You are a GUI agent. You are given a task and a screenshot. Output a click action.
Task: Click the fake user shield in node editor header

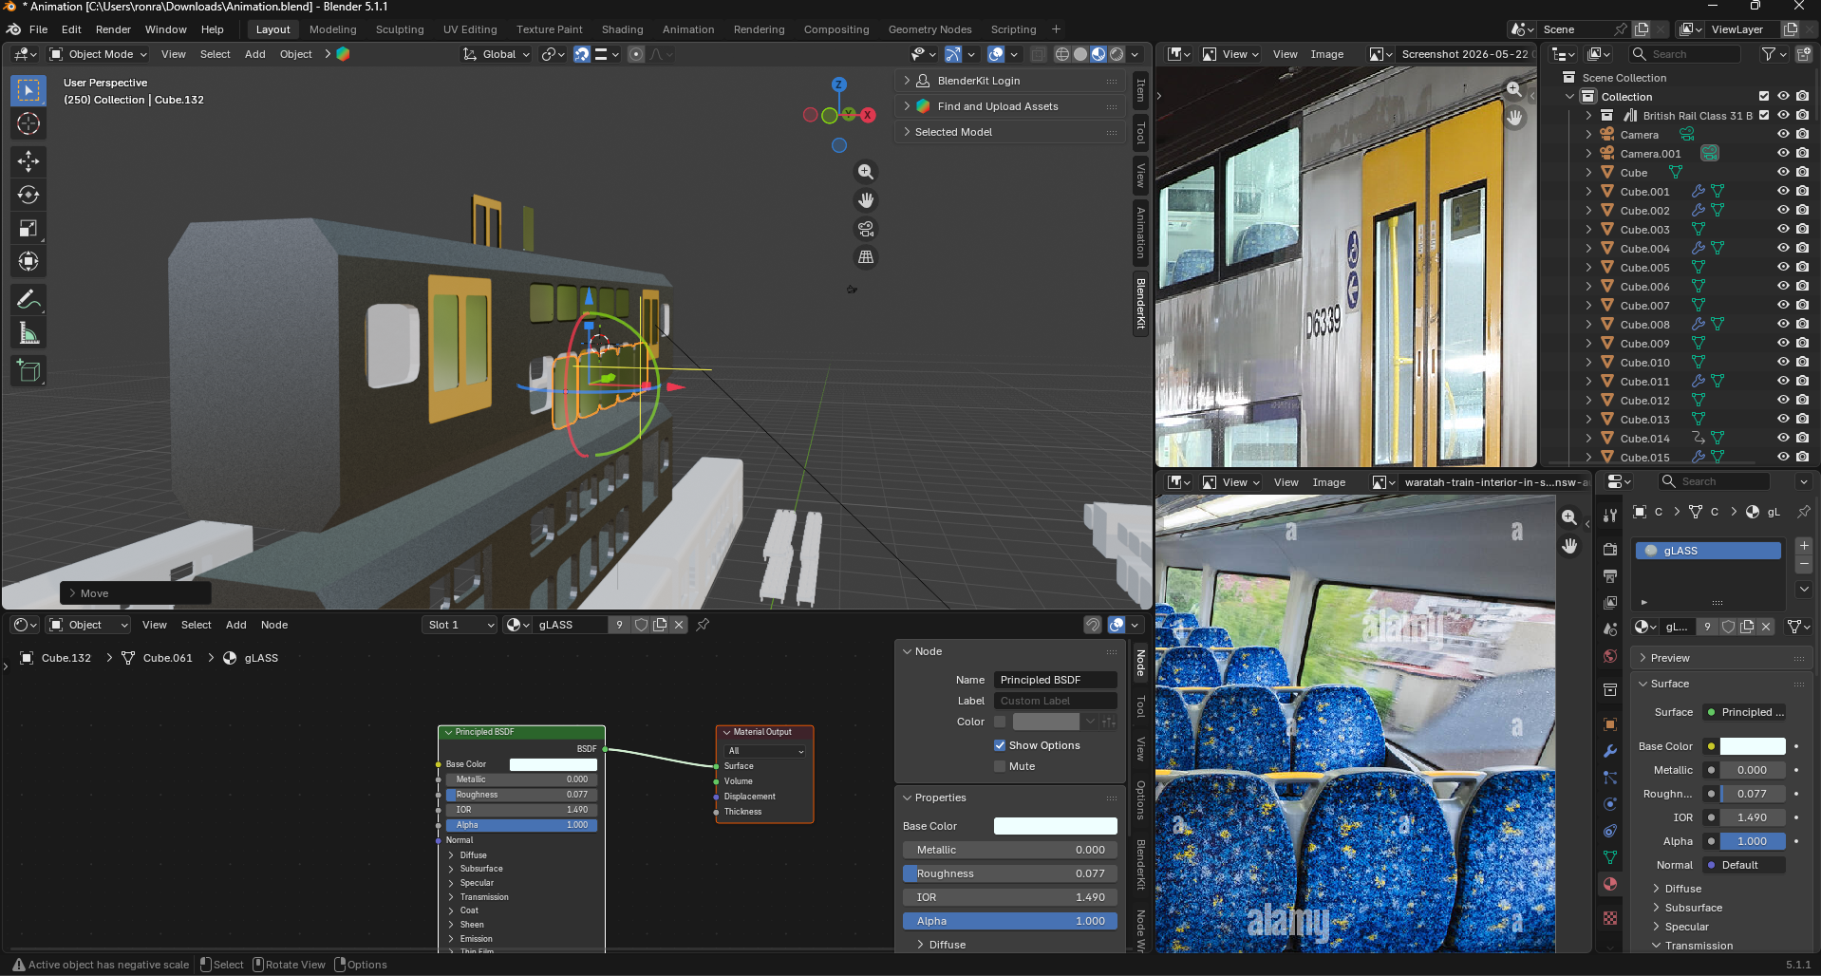pos(641,625)
